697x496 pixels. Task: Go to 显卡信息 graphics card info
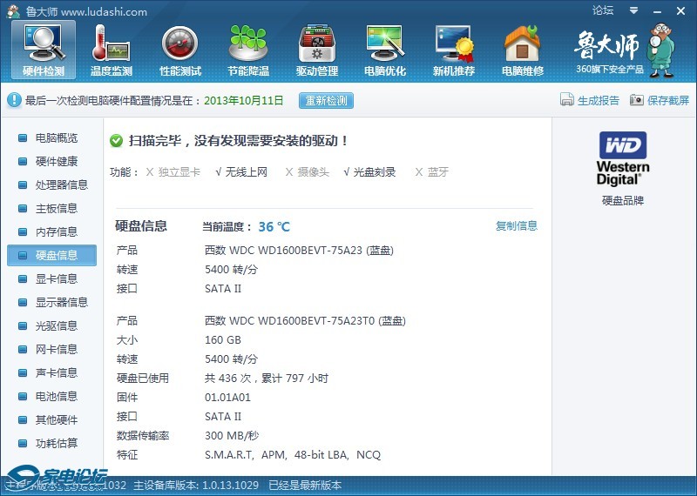tap(56, 279)
